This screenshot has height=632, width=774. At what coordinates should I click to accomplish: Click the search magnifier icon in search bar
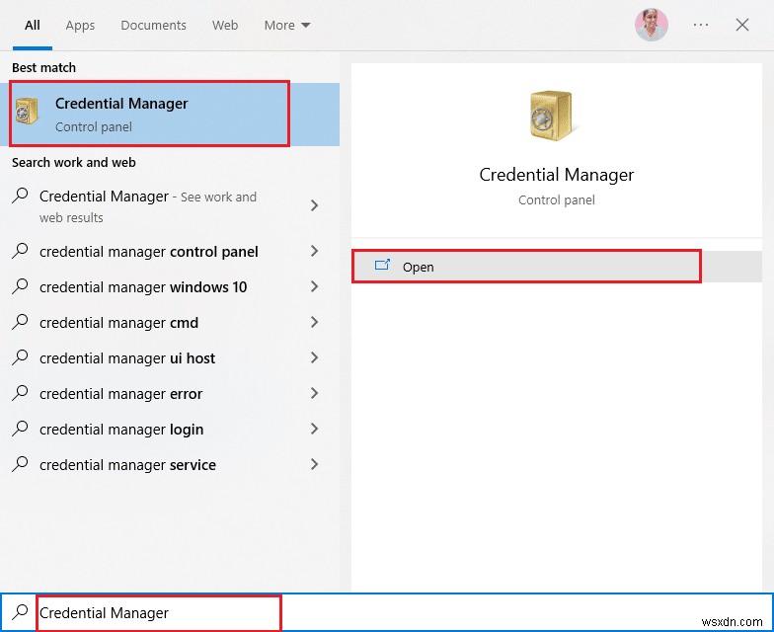pos(21,612)
